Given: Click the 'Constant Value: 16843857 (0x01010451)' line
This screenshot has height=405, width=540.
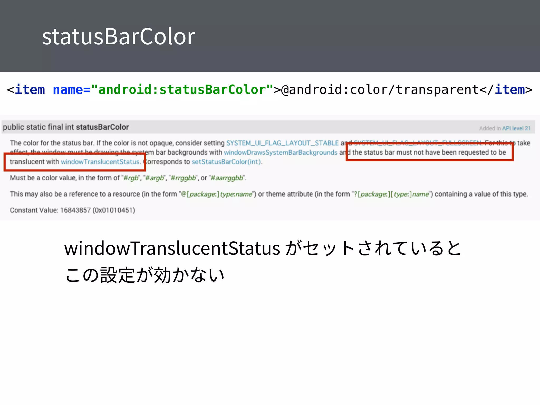Looking at the screenshot, I should click(73, 210).
